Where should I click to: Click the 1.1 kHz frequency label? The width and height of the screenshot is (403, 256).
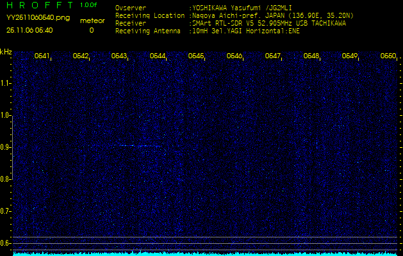pos(6,83)
